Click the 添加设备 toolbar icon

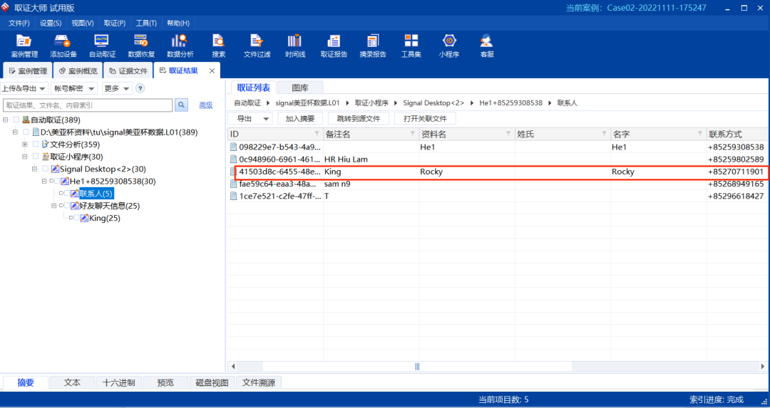63,46
